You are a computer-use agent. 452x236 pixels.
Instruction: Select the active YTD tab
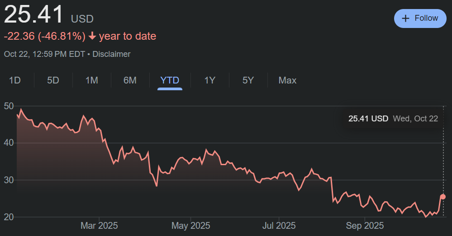(170, 80)
